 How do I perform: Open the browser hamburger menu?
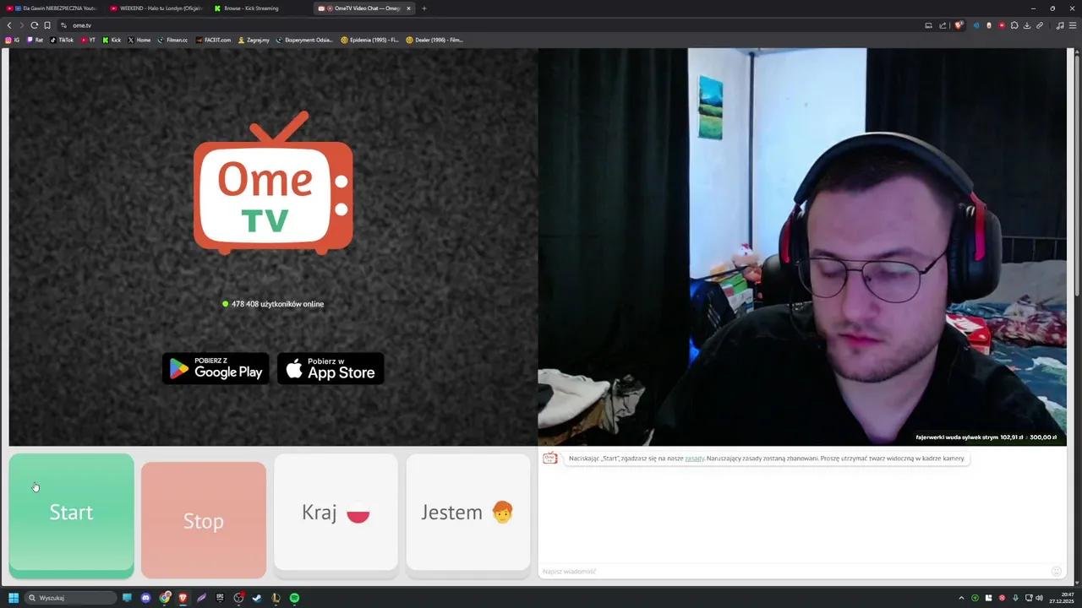[x=1073, y=25]
